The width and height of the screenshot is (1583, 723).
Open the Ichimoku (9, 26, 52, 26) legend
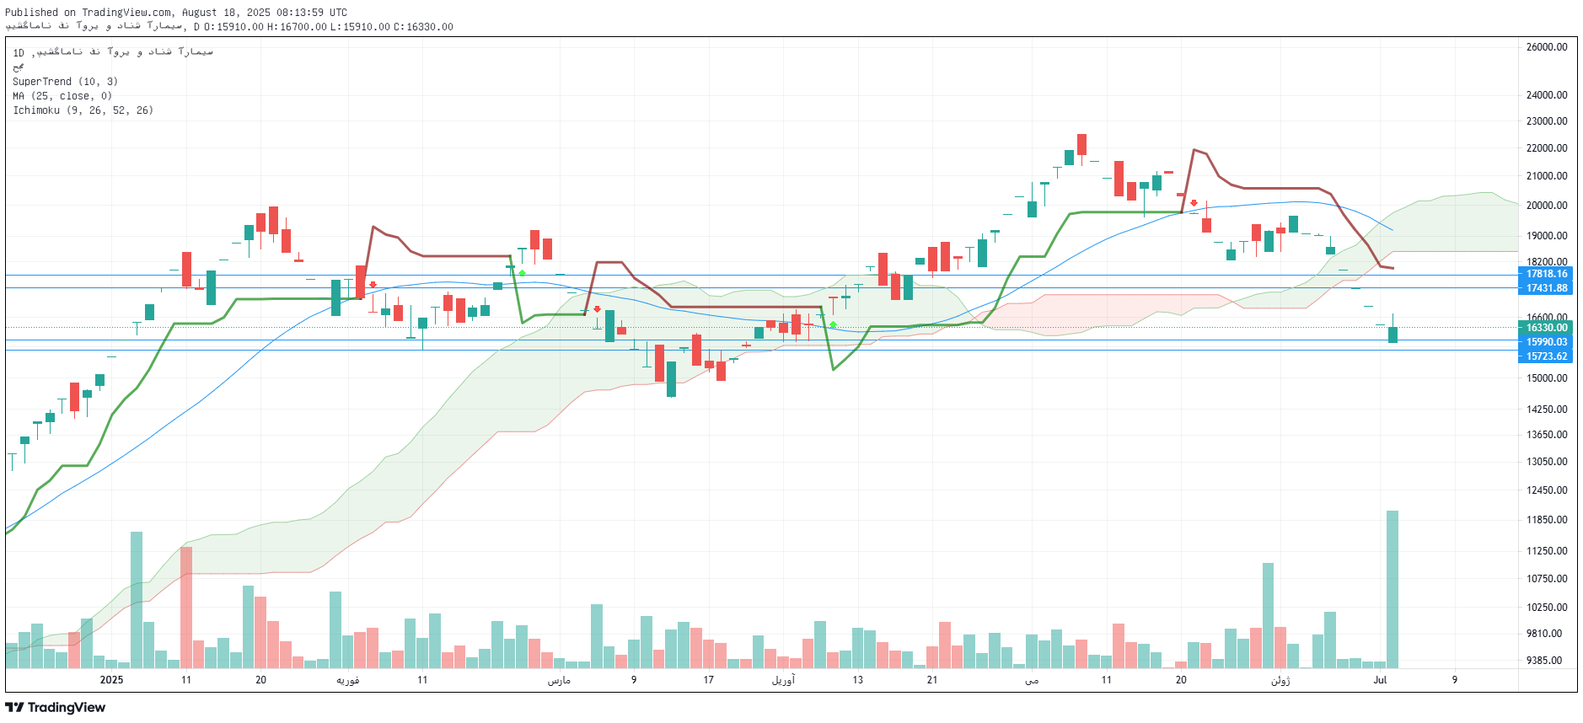pos(83,110)
